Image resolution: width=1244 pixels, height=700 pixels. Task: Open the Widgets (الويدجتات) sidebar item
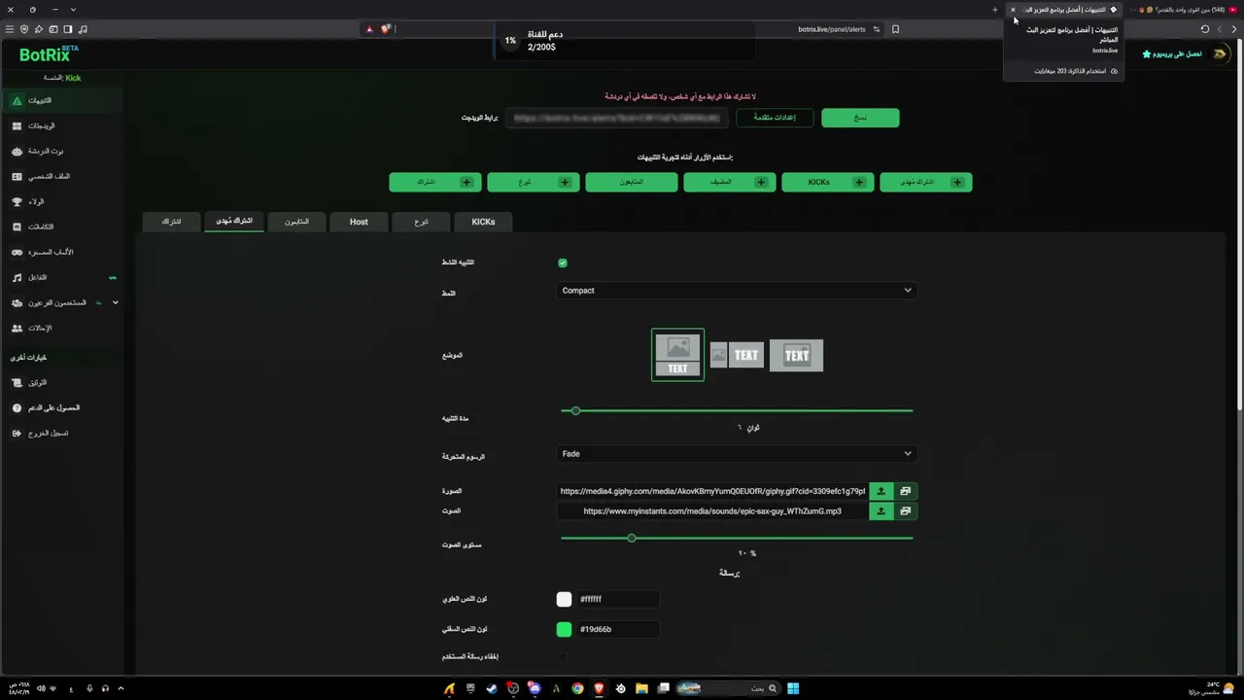61,125
